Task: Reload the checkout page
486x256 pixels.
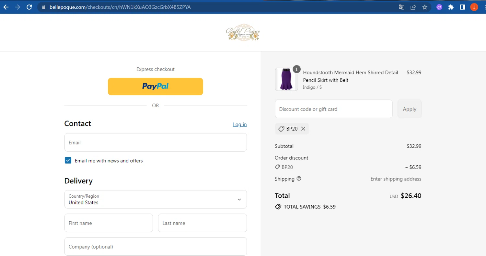Action: point(29,7)
